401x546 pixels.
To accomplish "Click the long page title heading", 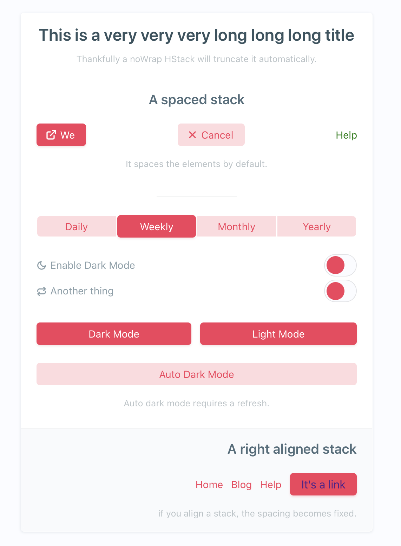I will pyautogui.click(x=197, y=35).
